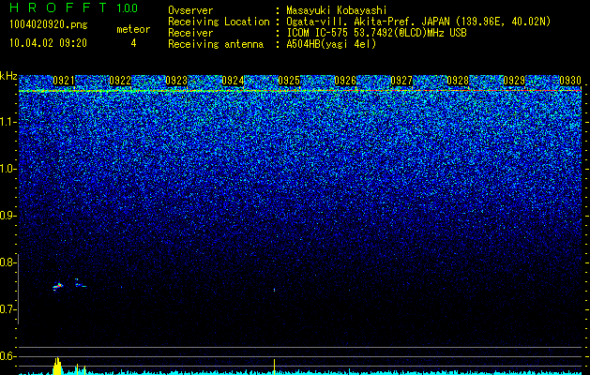
Task: Click the 0929 time marker
Action: click(514, 81)
